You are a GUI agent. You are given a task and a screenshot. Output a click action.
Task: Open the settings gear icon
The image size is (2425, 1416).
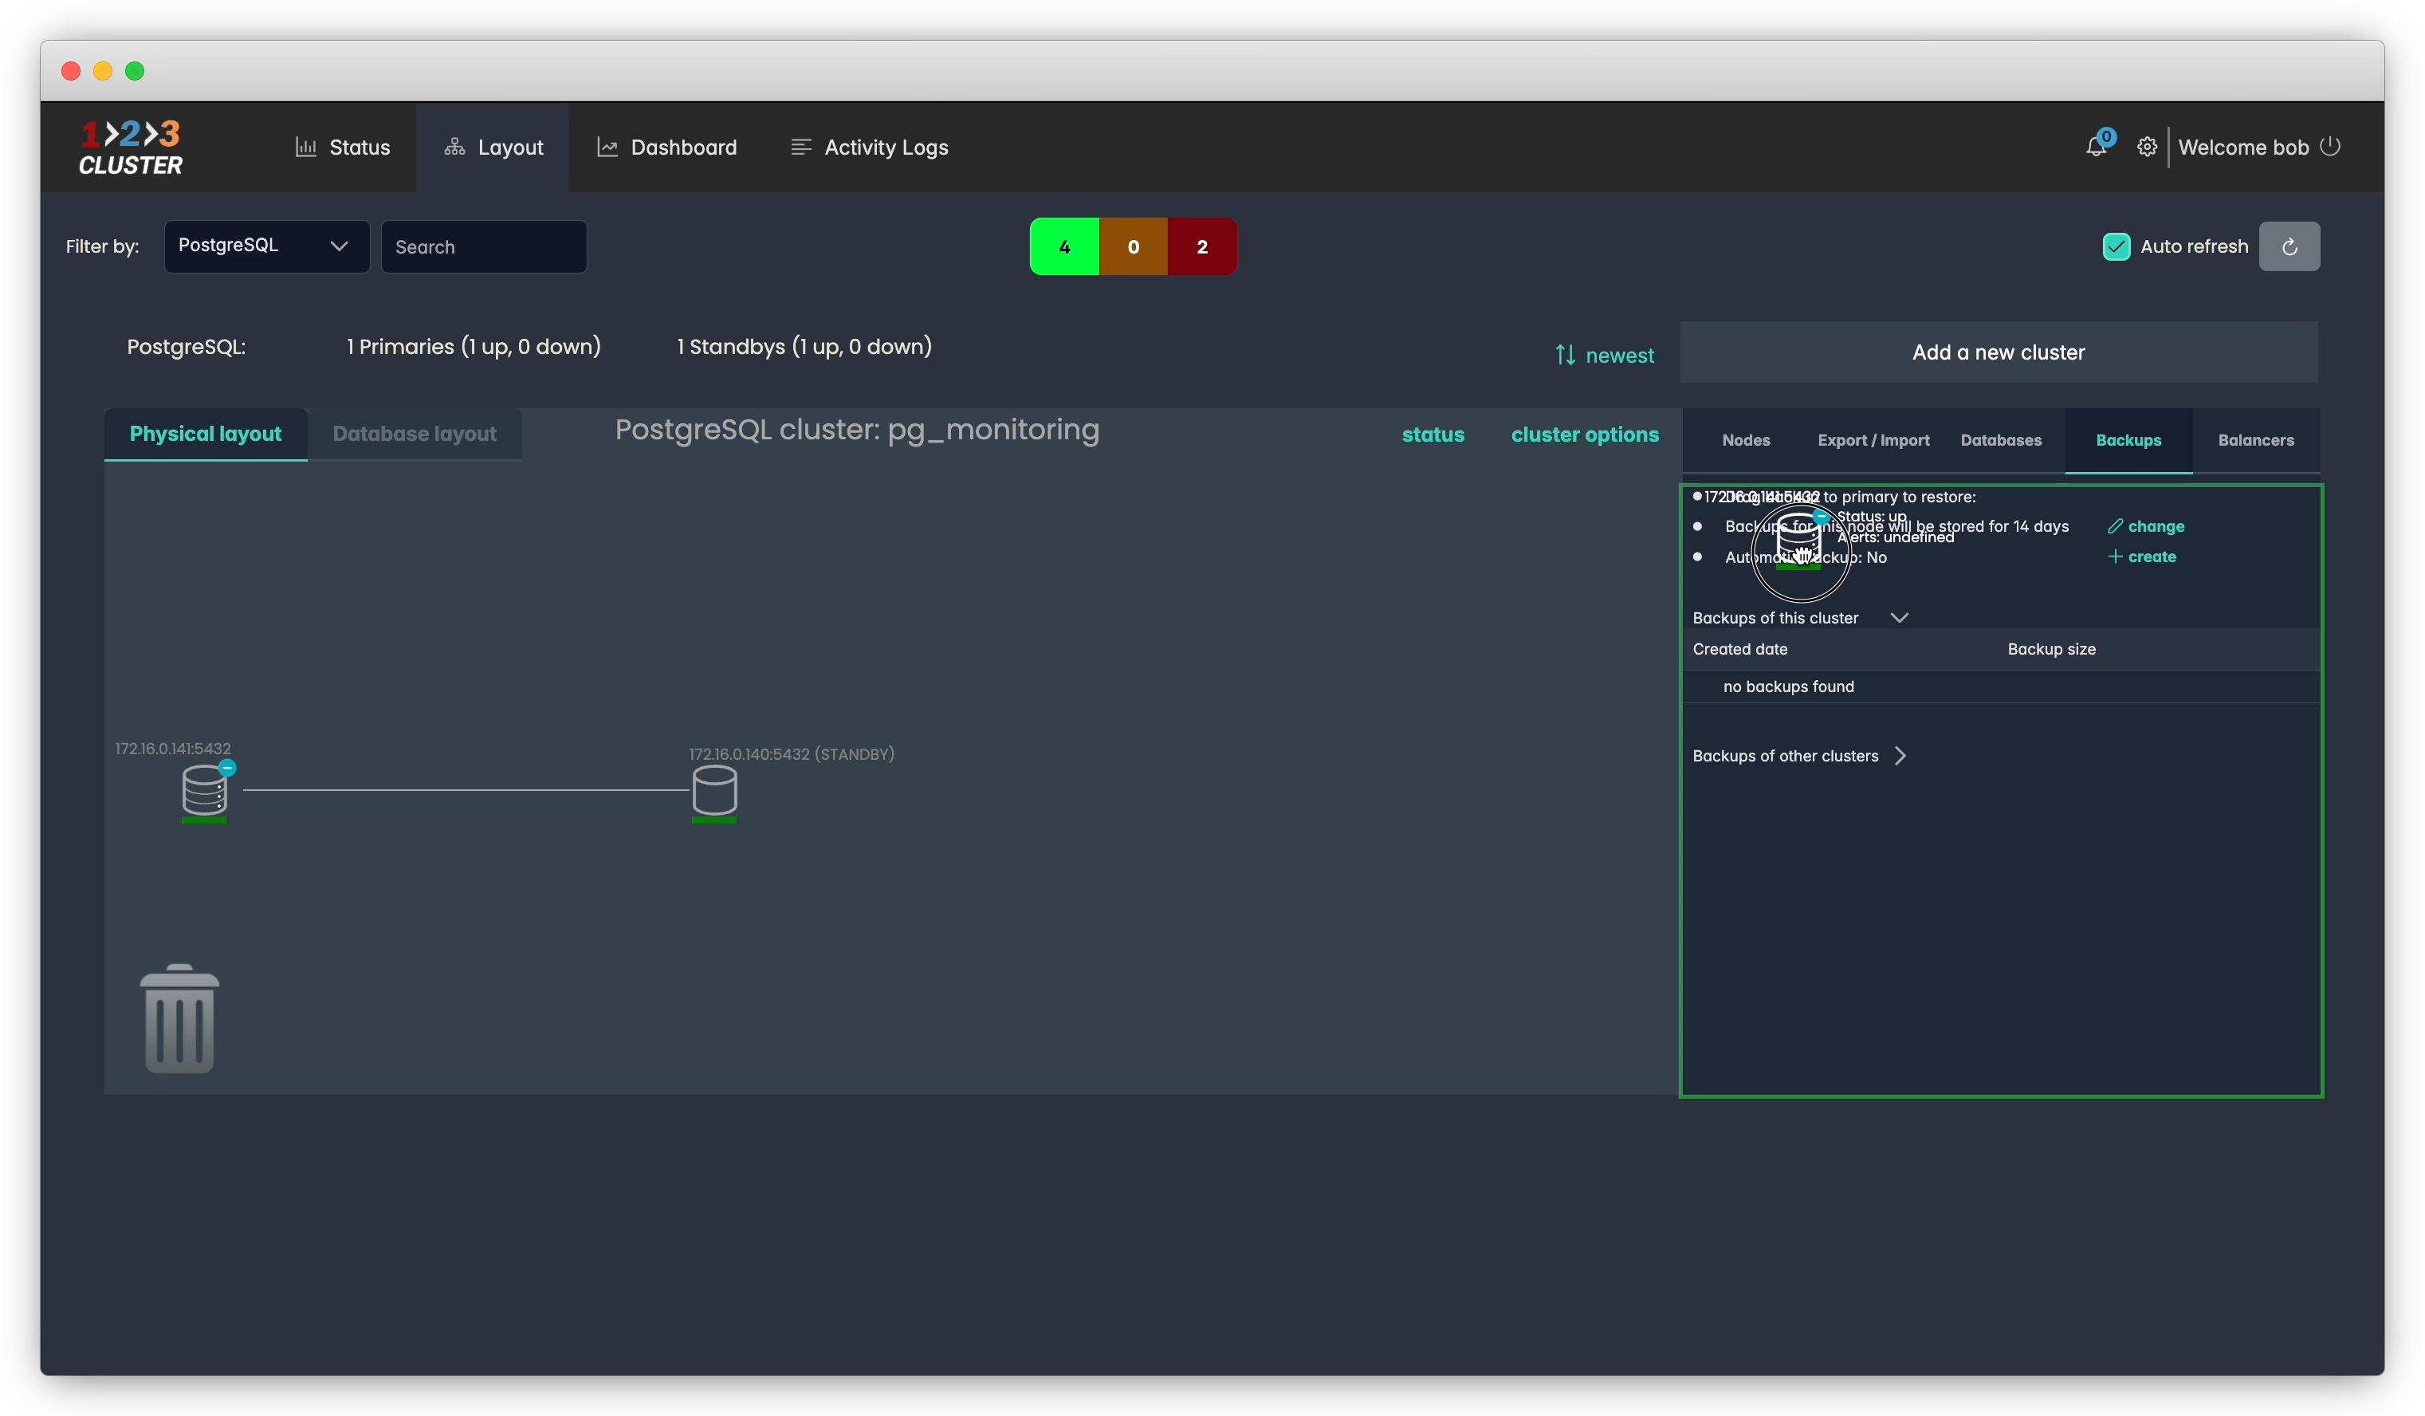tap(2146, 147)
